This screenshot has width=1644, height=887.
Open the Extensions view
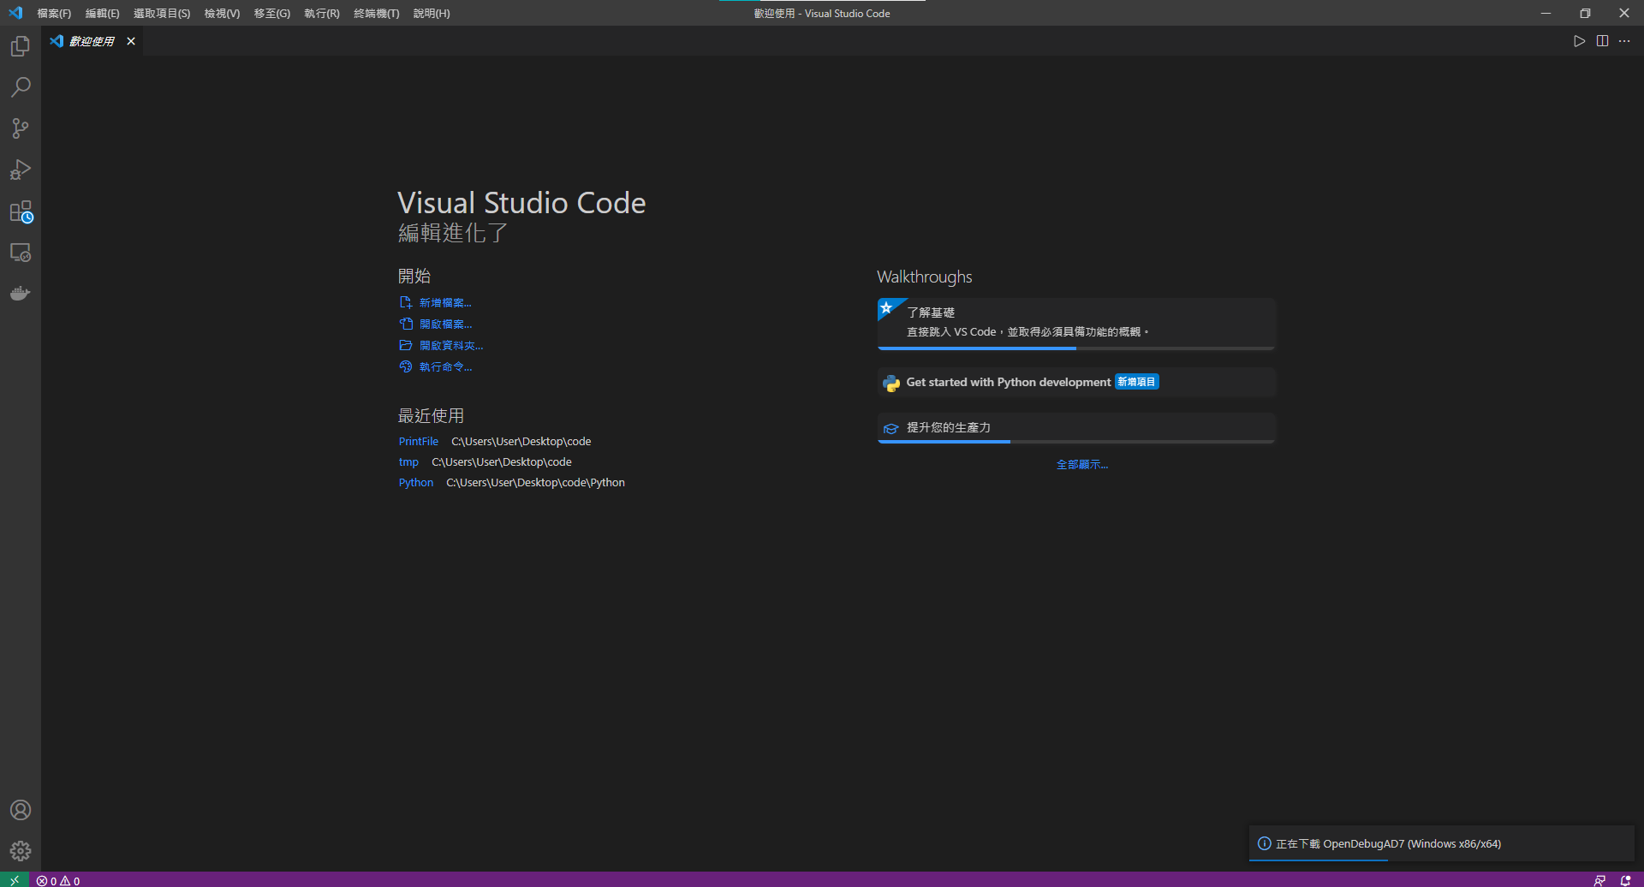pos(21,211)
